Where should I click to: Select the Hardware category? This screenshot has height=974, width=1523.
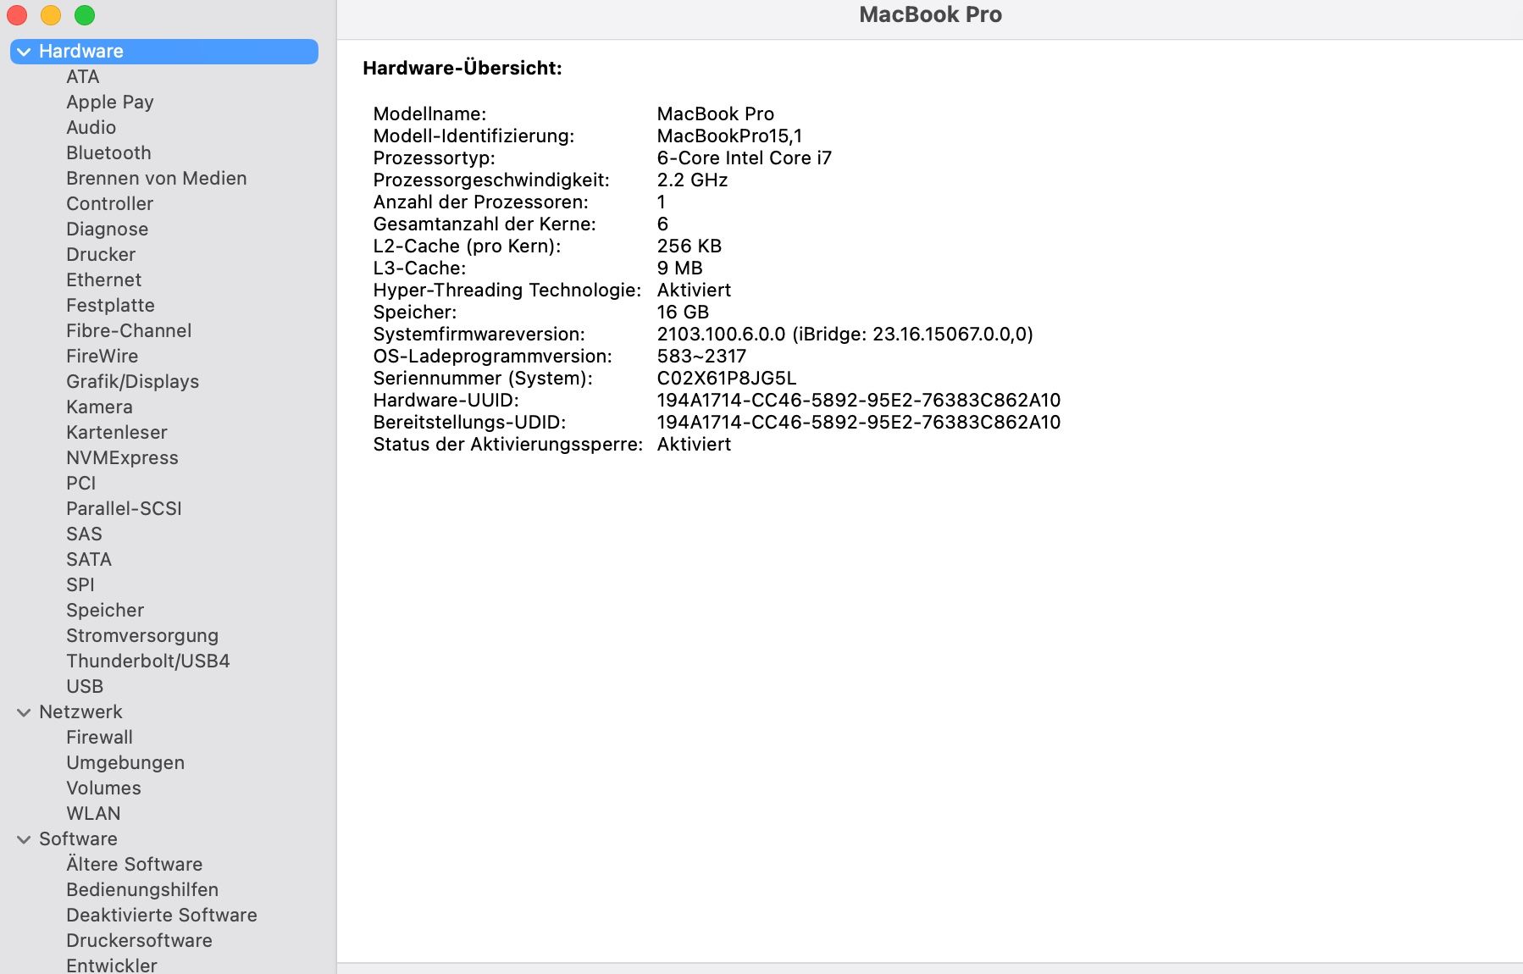tap(164, 52)
